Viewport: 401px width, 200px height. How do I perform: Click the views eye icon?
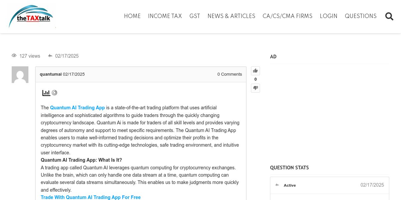(14, 56)
